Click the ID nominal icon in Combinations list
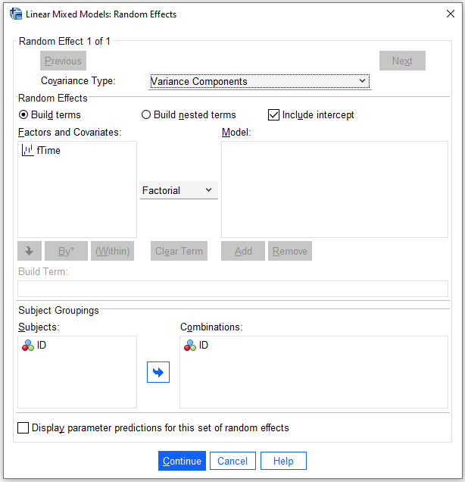 point(190,346)
